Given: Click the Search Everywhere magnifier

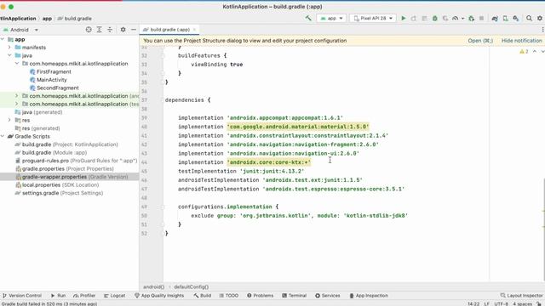Looking at the screenshot, I should pos(529,19).
